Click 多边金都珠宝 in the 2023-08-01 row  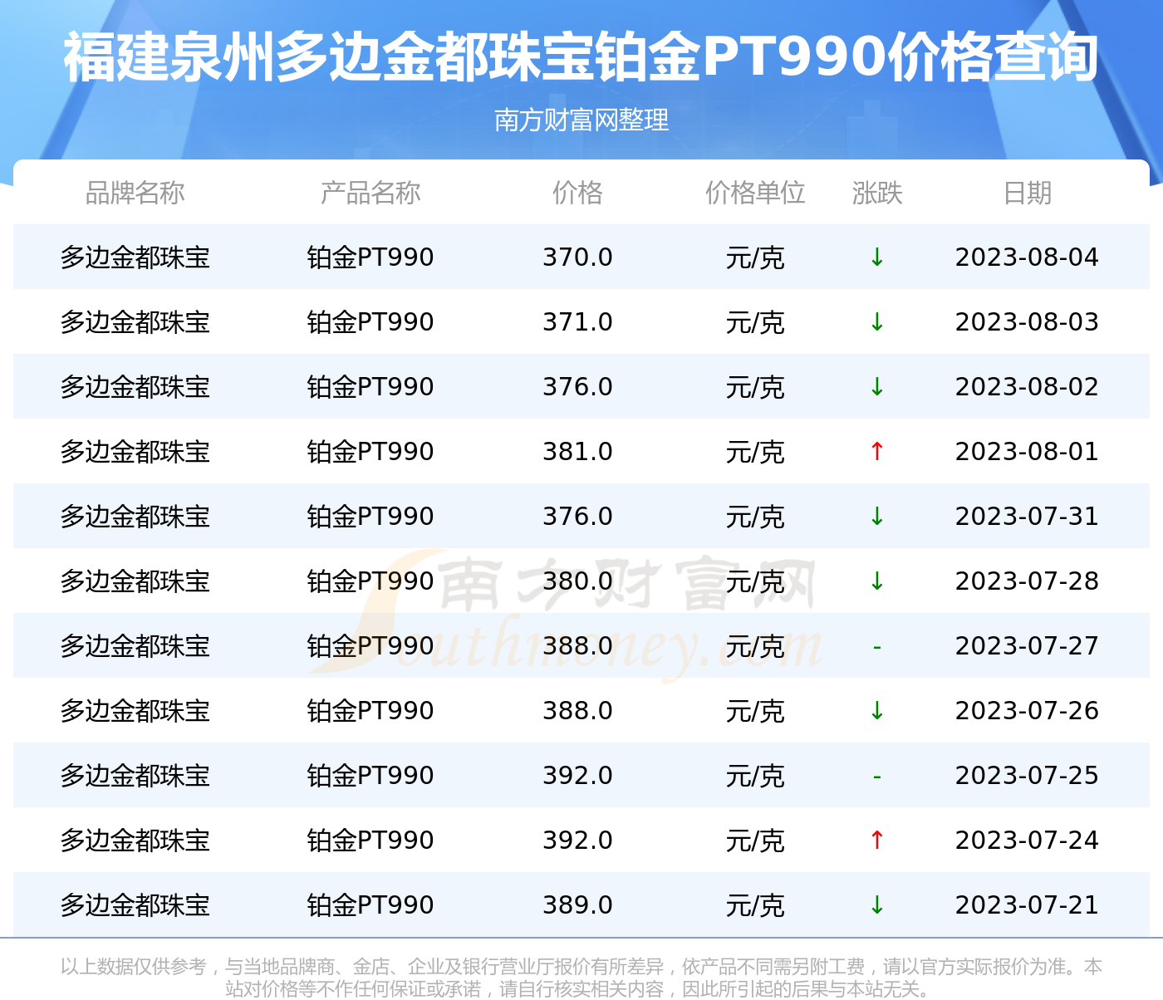[135, 452]
